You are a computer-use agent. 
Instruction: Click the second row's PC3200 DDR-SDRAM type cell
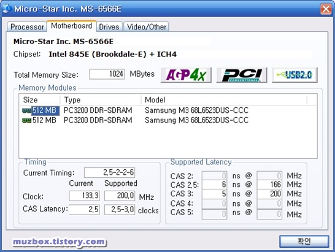[98, 120]
